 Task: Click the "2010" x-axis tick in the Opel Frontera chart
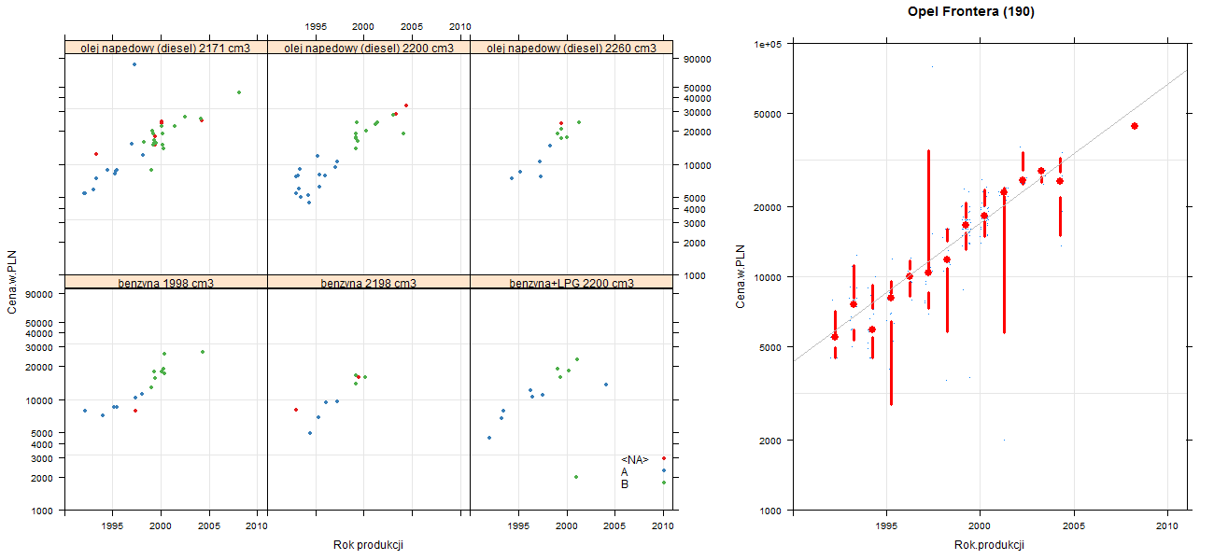tap(1167, 526)
